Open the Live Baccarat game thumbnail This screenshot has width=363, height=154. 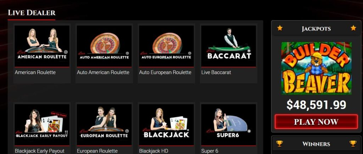(229, 46)
